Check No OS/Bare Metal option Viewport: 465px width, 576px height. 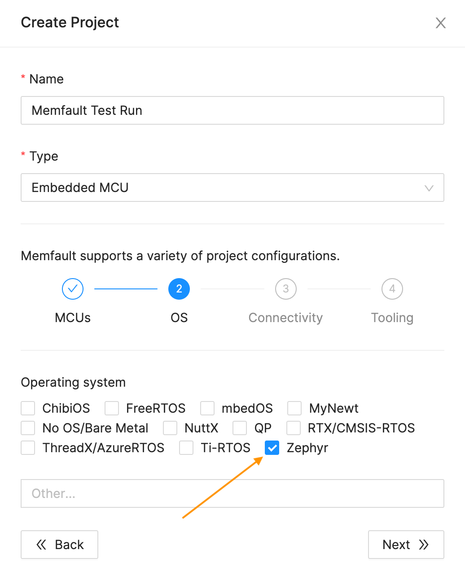28,428
